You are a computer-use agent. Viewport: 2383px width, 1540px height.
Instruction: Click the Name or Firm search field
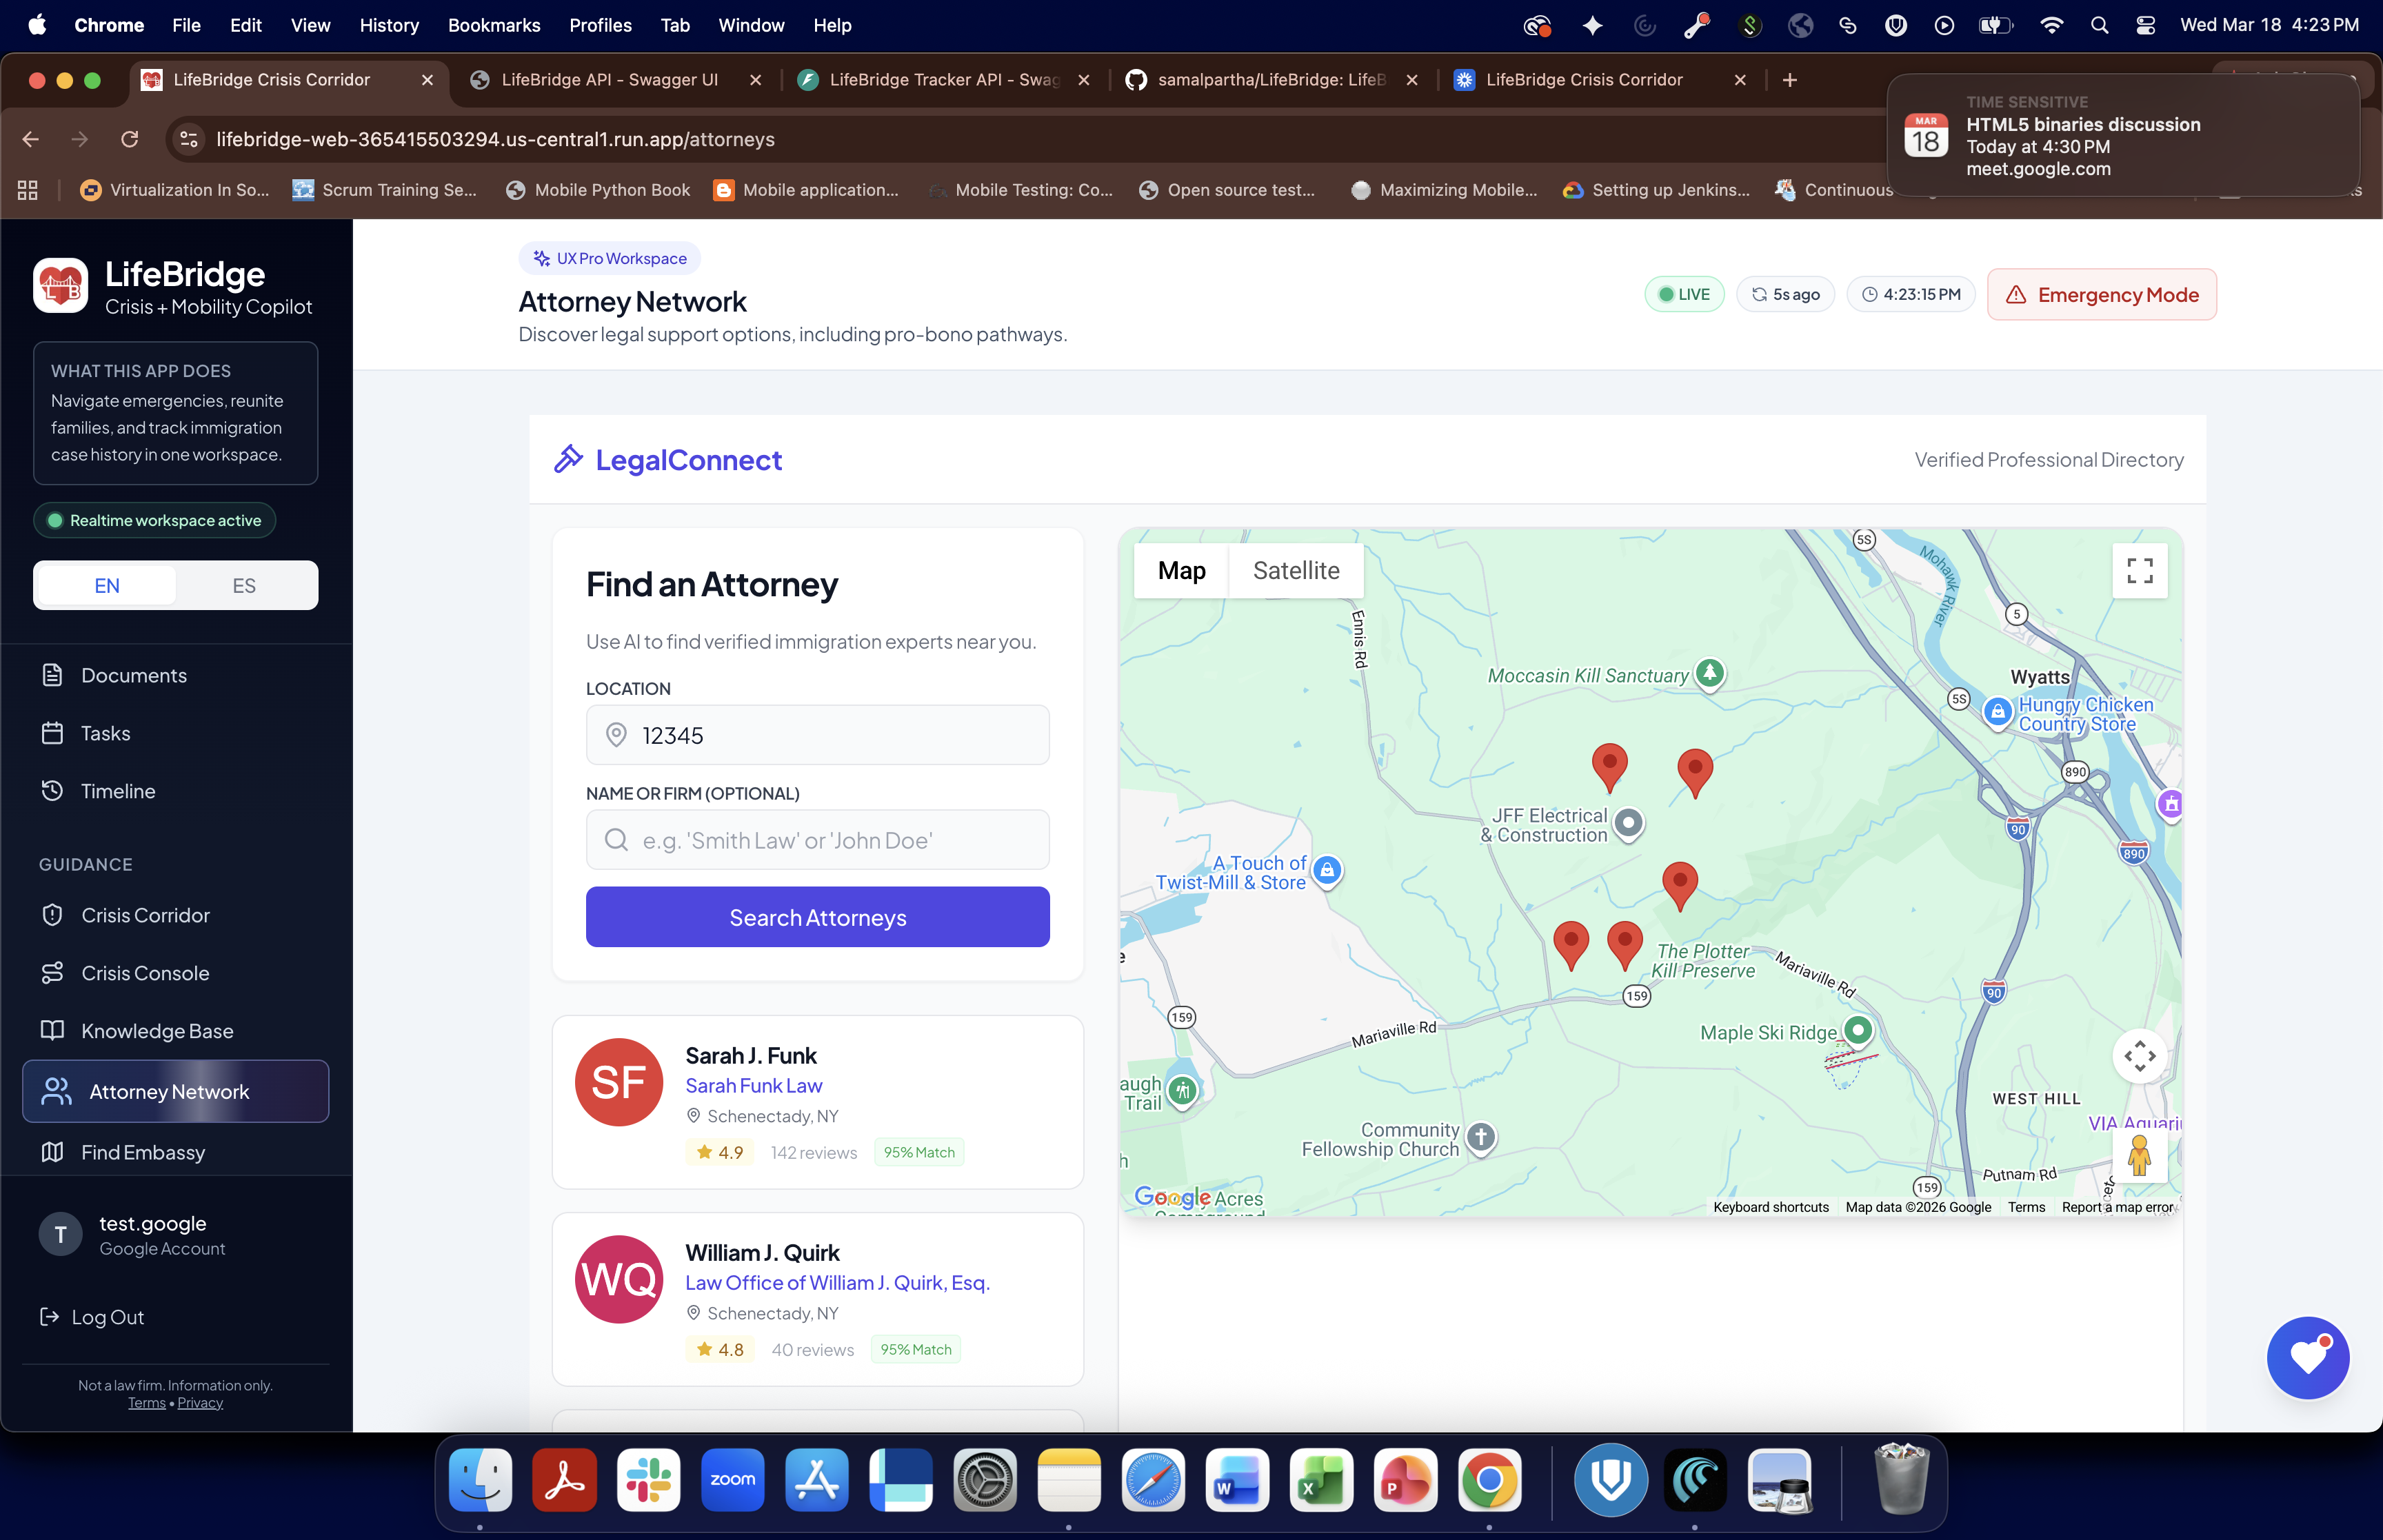[817, 840]
